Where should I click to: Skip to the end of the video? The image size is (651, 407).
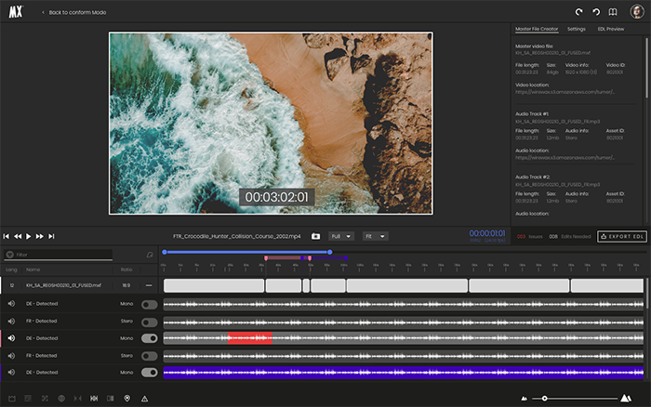(x=51, y=236)
